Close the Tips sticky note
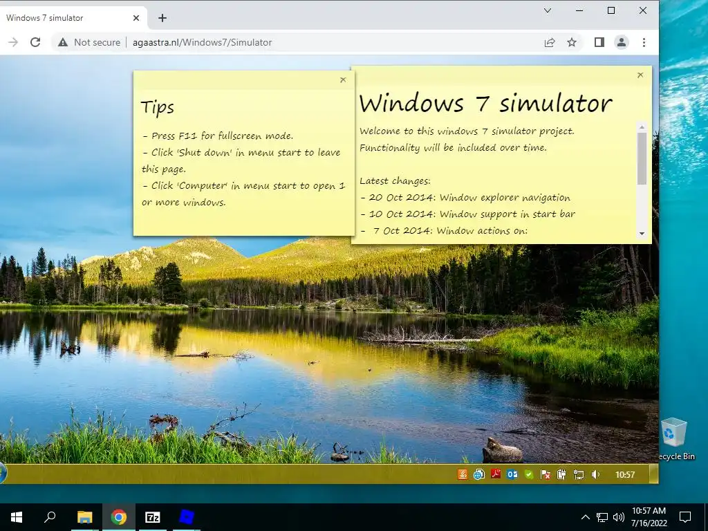The image size is (708, 531). 343,80
